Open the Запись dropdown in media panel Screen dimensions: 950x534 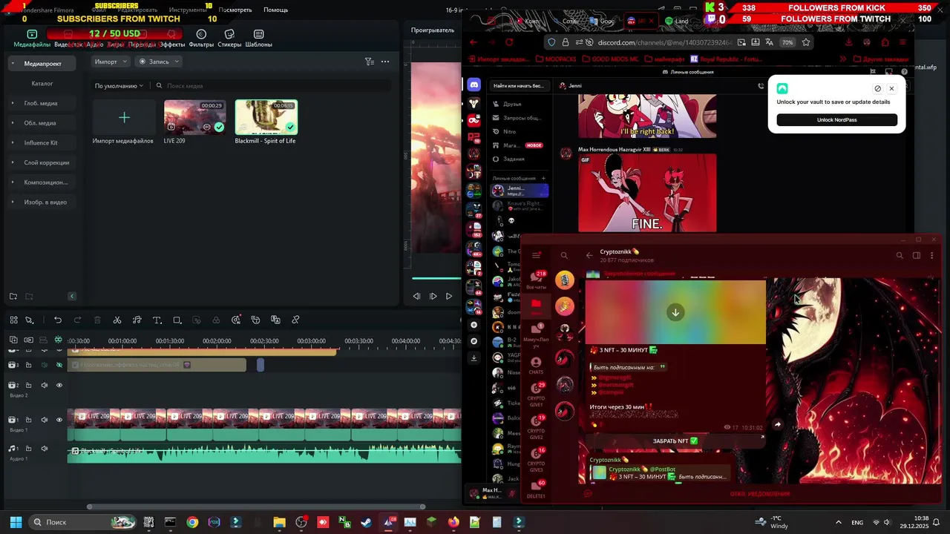[158, 62]
